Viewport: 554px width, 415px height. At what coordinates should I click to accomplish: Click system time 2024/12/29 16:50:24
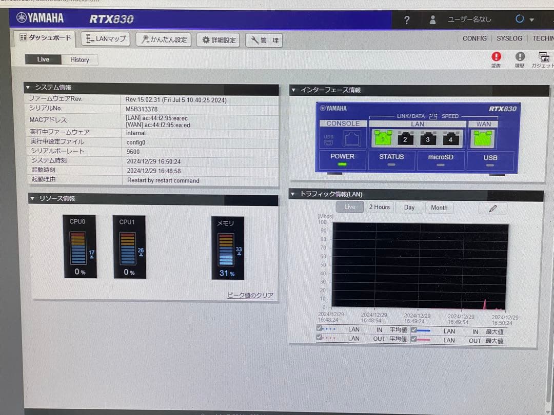[154, 161]
